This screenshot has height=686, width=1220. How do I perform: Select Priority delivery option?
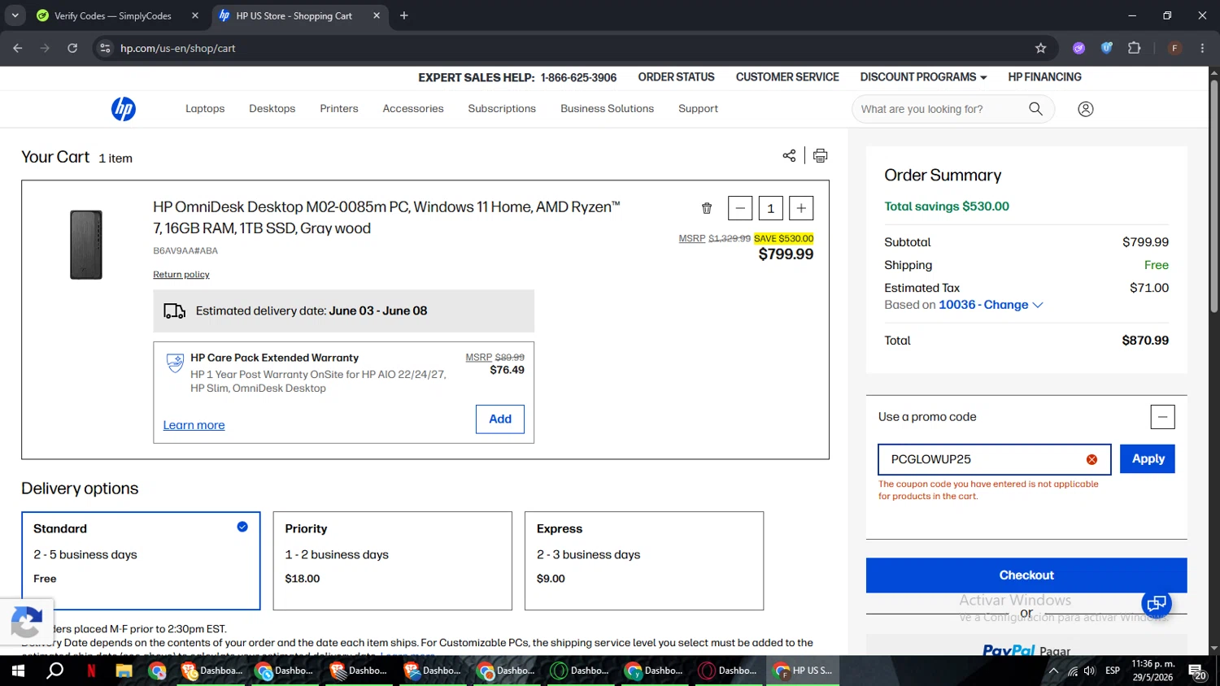coord(393,561)
